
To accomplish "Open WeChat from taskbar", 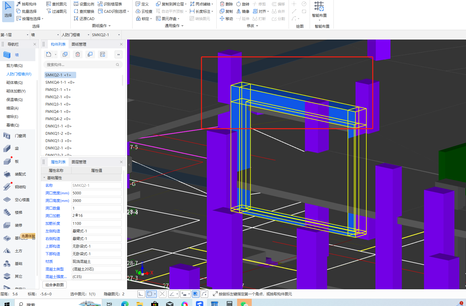I will (x=244, y=303).
